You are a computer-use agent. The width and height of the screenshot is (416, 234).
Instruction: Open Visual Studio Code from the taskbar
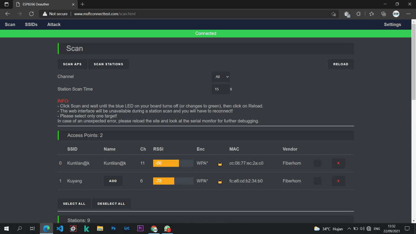[60, 229]
